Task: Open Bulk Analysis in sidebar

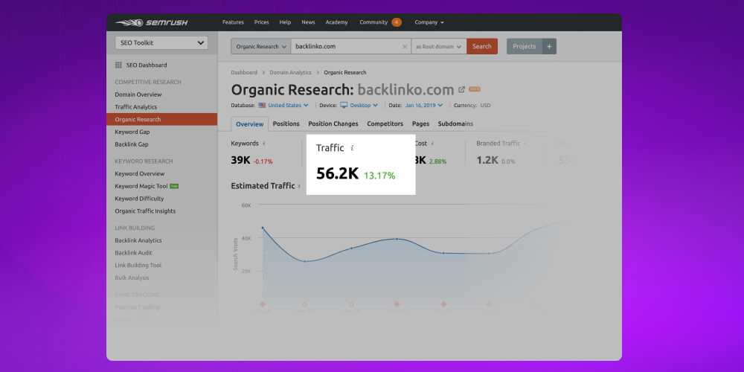Action: pos(132,278)
